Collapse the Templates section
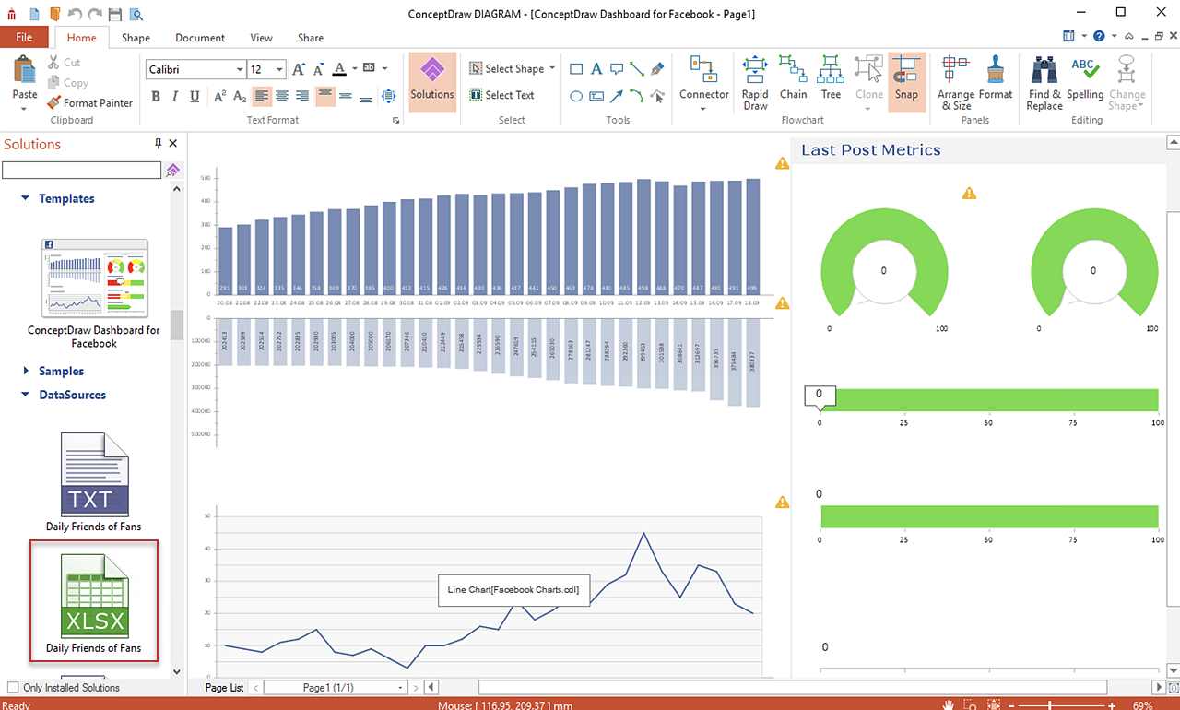This screenshot has height=710, width=1180. [26, 198]
